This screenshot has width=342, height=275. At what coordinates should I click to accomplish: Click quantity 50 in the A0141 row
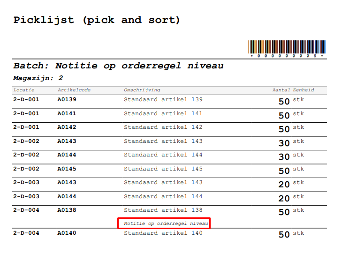coord(284,116)
